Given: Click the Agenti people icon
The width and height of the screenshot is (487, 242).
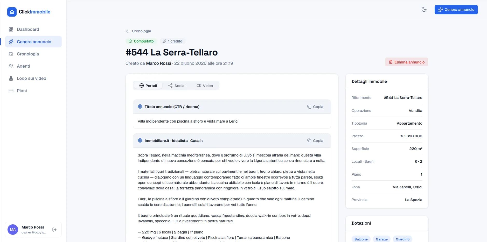Looking at the screenshot, I should click(11, 66).
